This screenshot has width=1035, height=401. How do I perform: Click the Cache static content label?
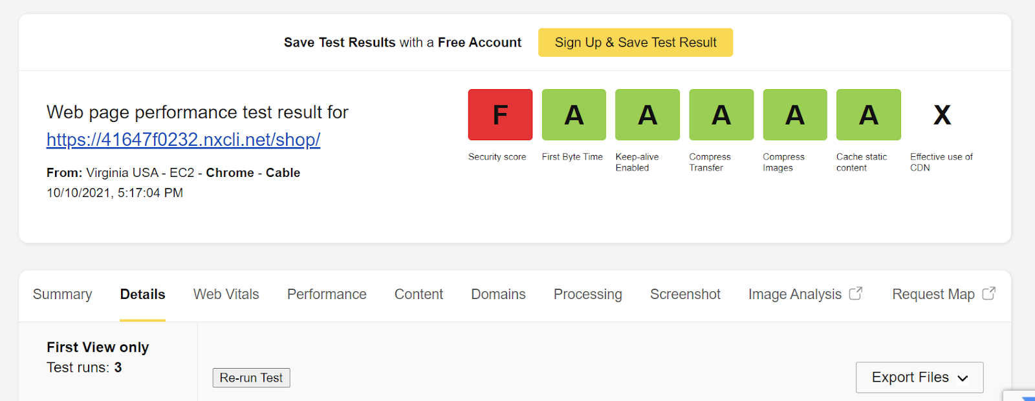[x=862, y=162]
